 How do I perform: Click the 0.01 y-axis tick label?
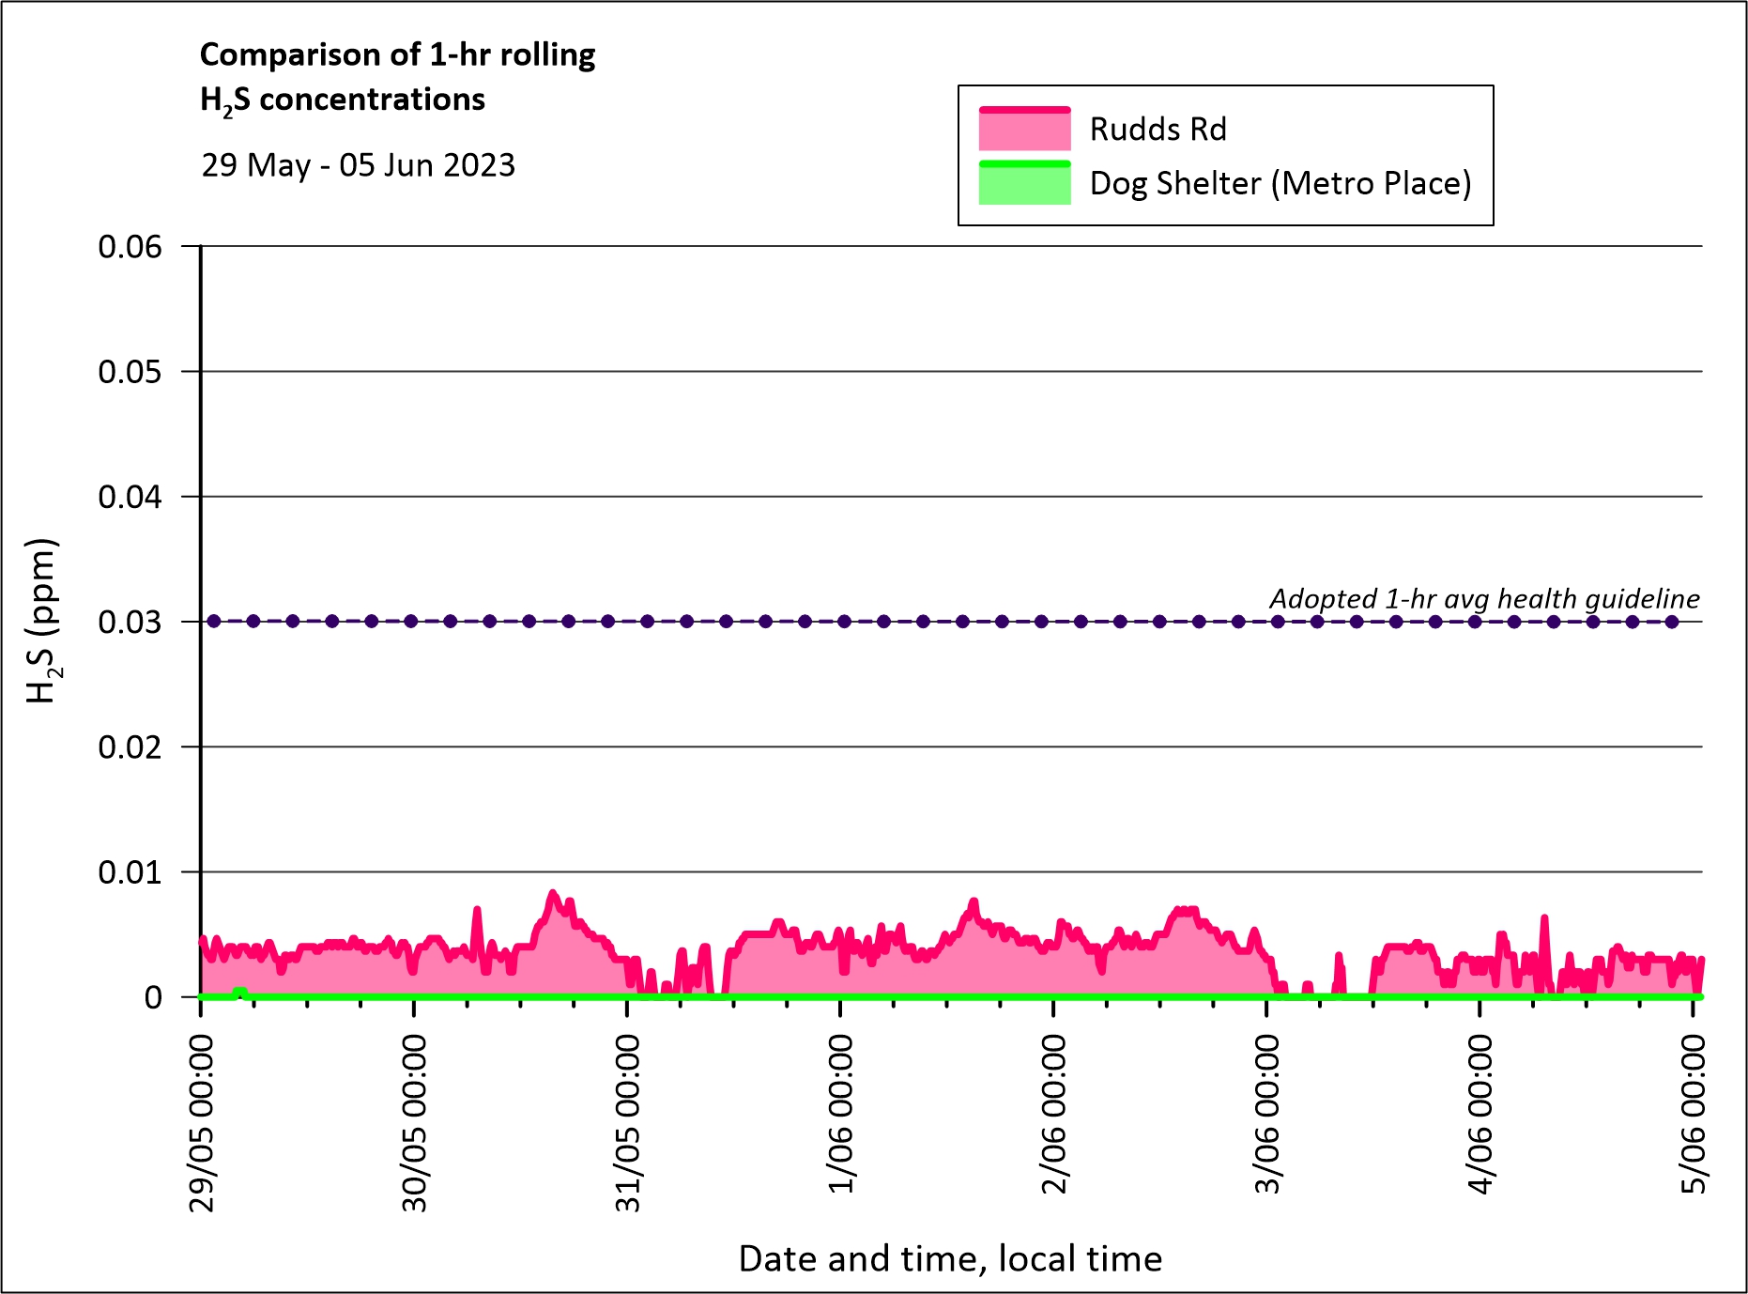click(x=130, y=872)
